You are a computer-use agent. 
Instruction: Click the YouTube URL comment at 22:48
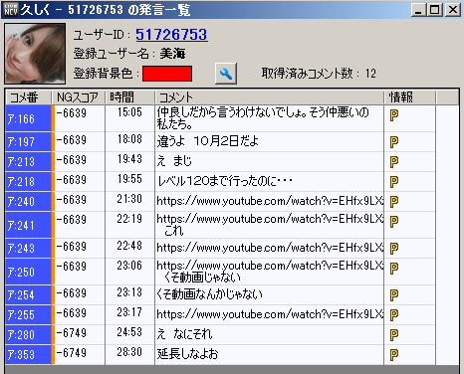point(269,249)
